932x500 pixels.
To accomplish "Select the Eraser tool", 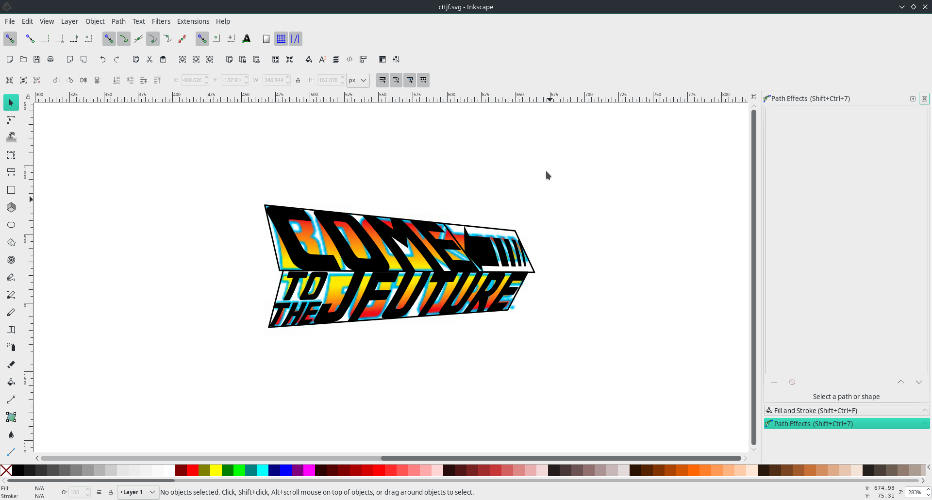I will [x=11, y=365].
